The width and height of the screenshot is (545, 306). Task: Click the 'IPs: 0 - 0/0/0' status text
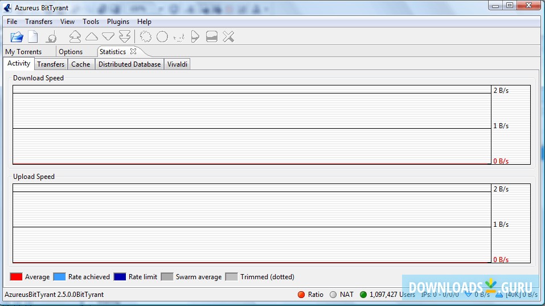click(x=440, y=295)
